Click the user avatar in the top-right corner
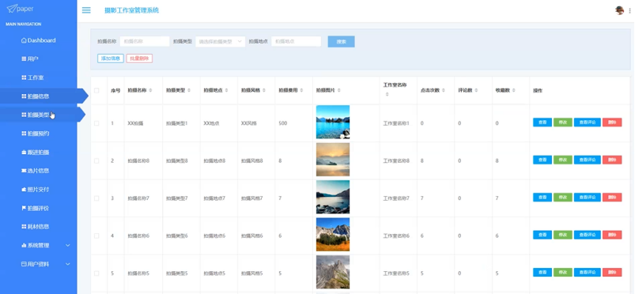The image size is (635, 294). pyautogui.click(x=619, y=10)
